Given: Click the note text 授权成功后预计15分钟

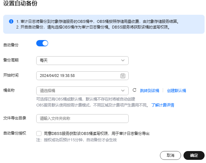Looking at the screenshot, I should coord(64,140).
